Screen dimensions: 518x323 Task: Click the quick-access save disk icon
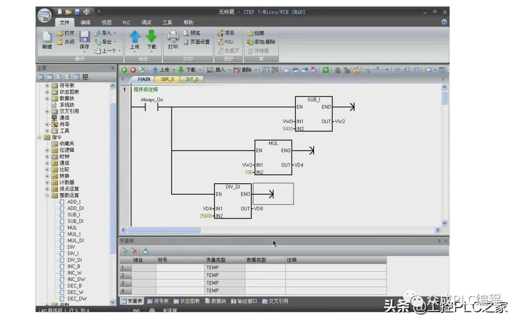pyautogui.click(x=78, y=12)
